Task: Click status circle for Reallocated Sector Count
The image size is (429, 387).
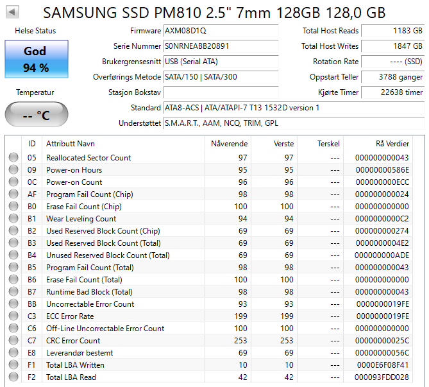Action: 13,157
